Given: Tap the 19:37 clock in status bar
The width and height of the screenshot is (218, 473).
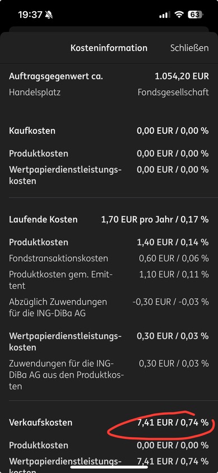Looking at the screenshot, I should pyautogui.click(x=30, y=15).
